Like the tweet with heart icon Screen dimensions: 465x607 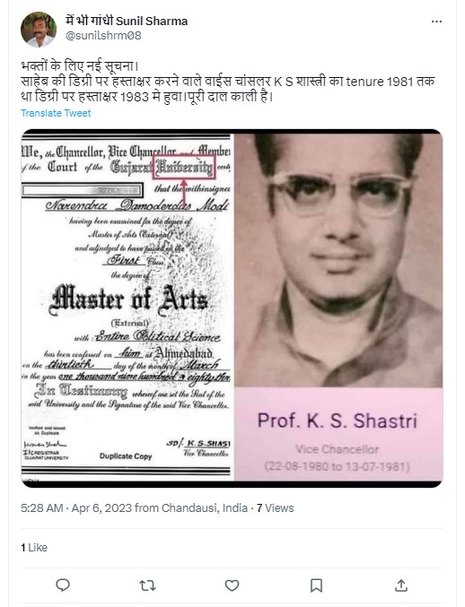pos(232,585)
